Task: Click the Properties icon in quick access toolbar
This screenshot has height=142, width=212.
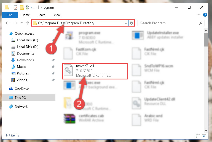Action: pyautogui.click(x=16, y=7)
